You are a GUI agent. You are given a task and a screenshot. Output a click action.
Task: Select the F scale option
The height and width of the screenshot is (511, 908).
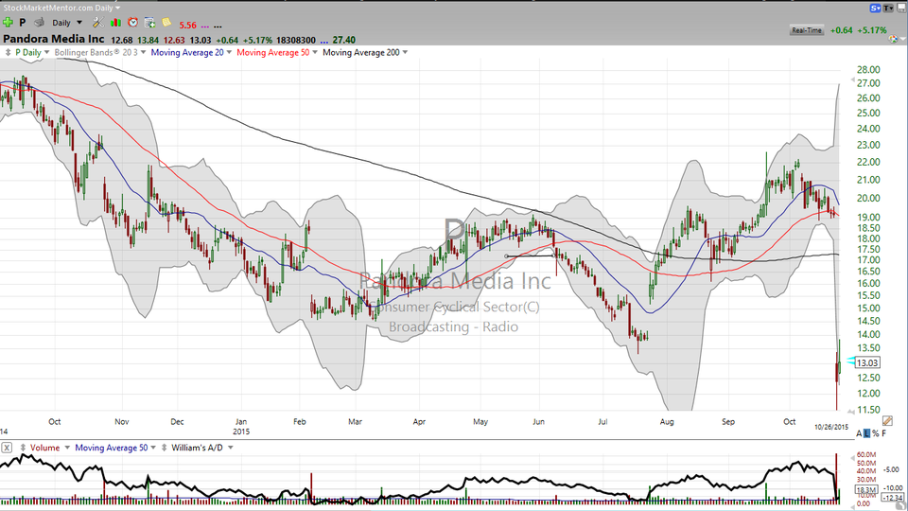coord(883,433)
